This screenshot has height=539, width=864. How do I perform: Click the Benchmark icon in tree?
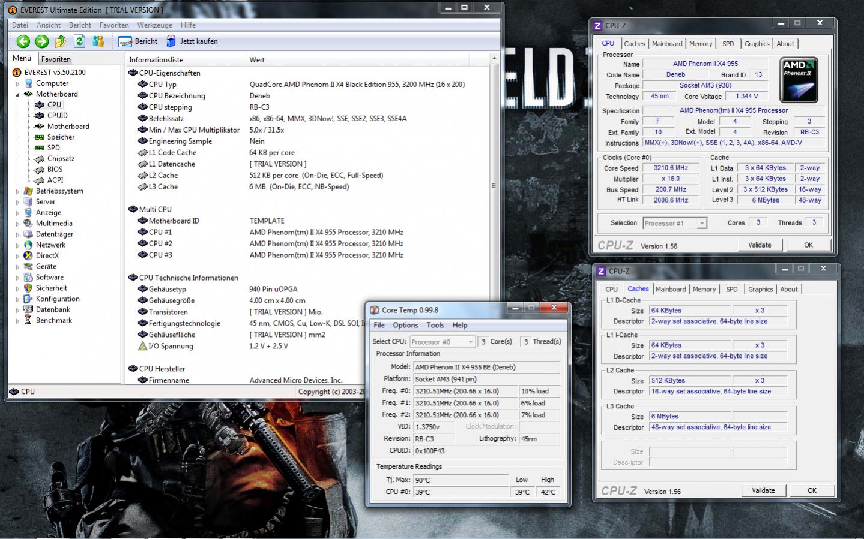[28, 320]
